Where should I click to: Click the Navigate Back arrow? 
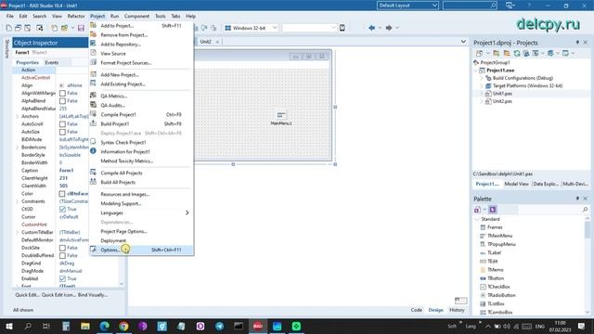pos(371,28)
